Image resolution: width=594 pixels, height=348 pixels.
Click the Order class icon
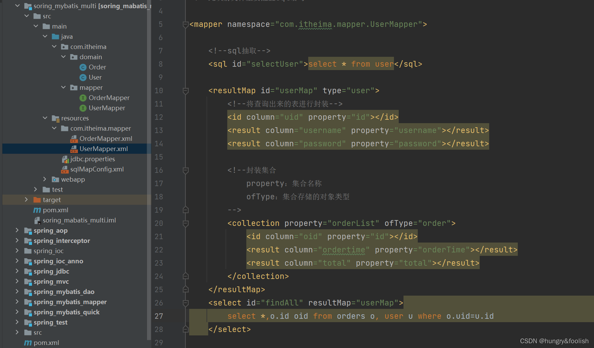pos(83,67)
